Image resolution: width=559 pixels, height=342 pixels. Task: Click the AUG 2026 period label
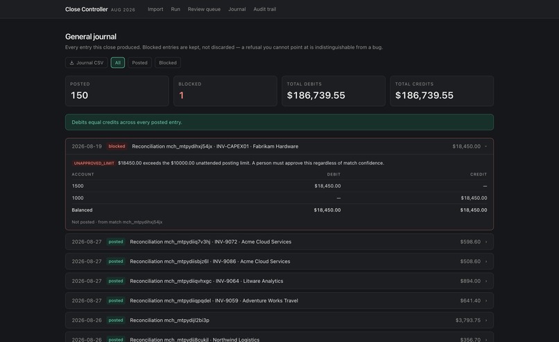pos(123,10)
